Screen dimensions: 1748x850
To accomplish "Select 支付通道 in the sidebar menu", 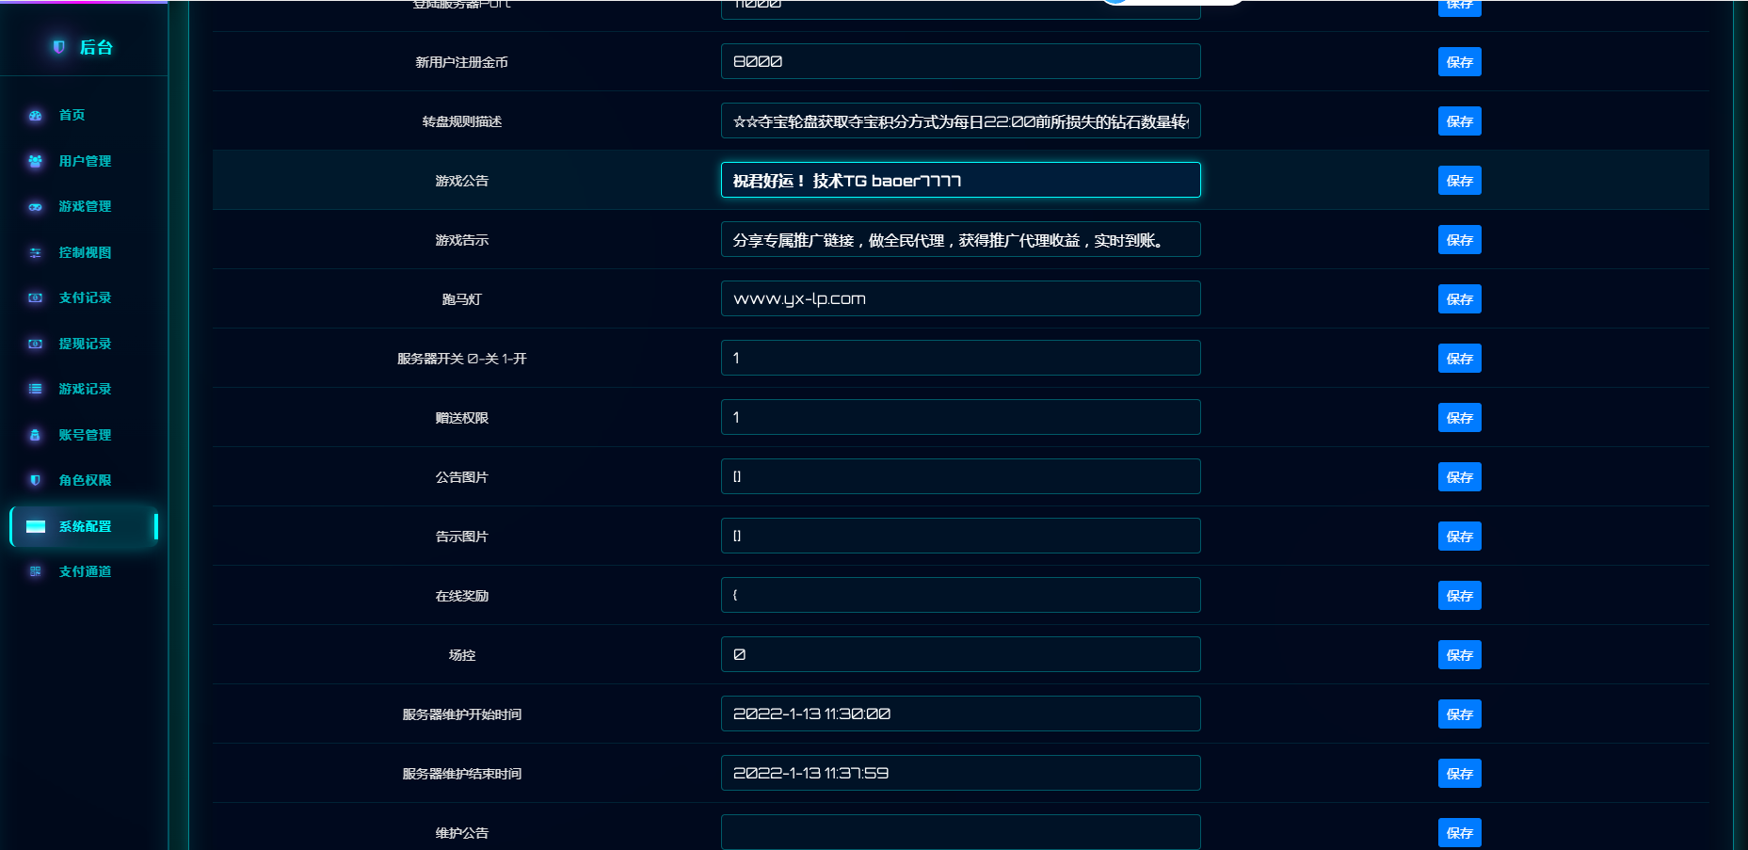I will [x=85, y=571].
